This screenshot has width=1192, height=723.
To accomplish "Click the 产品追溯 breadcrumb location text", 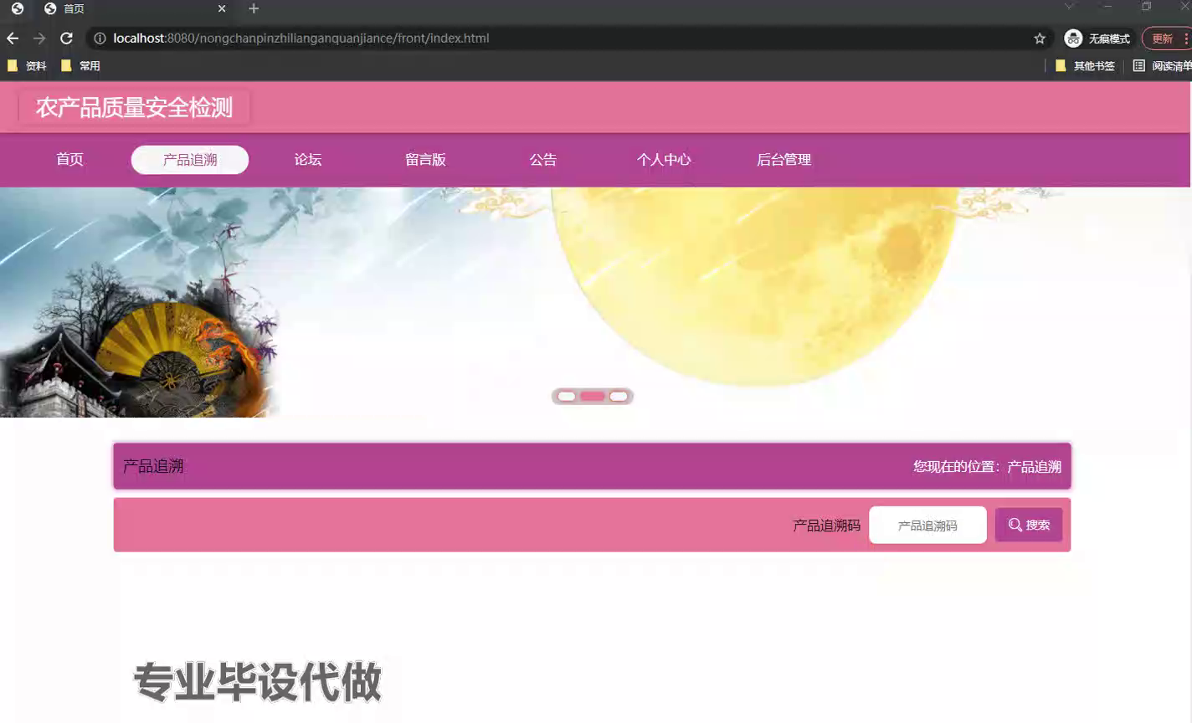I will [x=1034, y=467].
